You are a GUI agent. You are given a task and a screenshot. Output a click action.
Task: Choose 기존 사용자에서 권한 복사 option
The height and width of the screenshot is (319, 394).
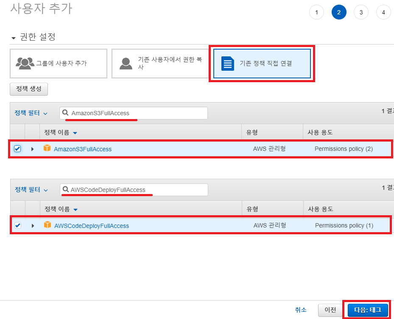pyautogui.click(x=161, y=64)
